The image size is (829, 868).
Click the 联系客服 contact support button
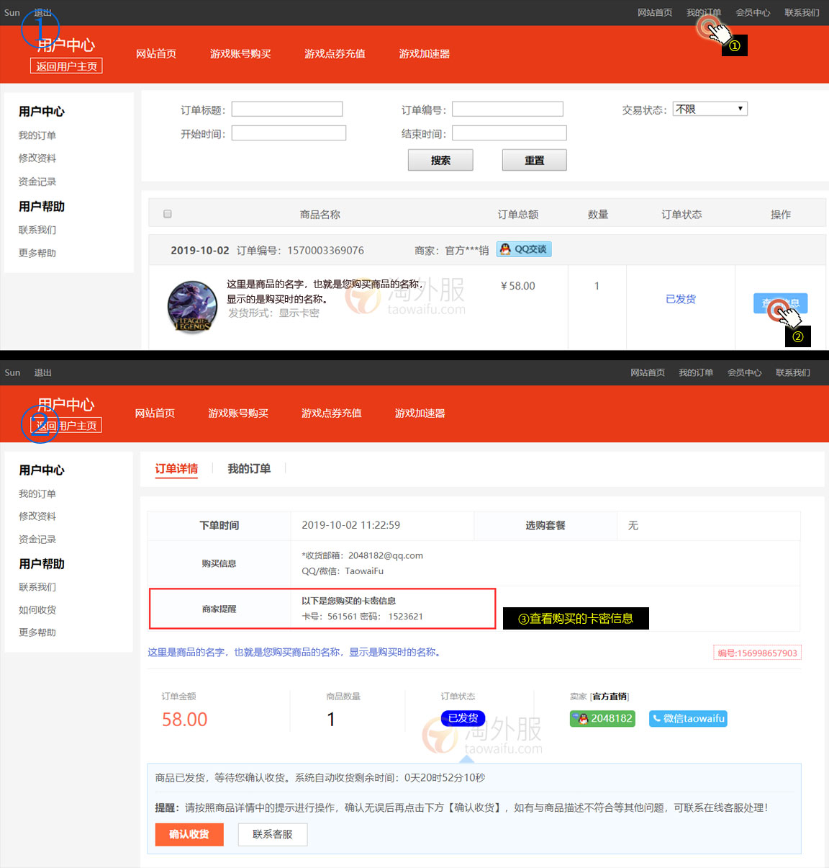coord(272,834)
